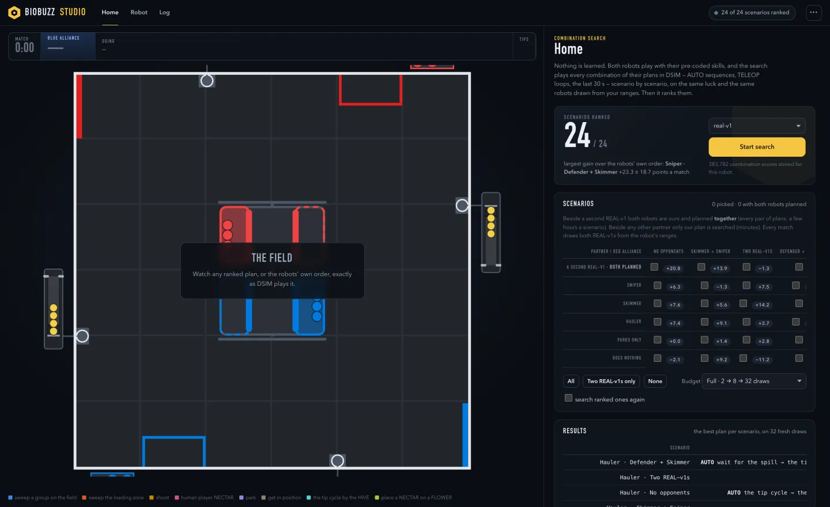Open the Budget draws dropdown

pyautogui.click(x=754, y=381)
